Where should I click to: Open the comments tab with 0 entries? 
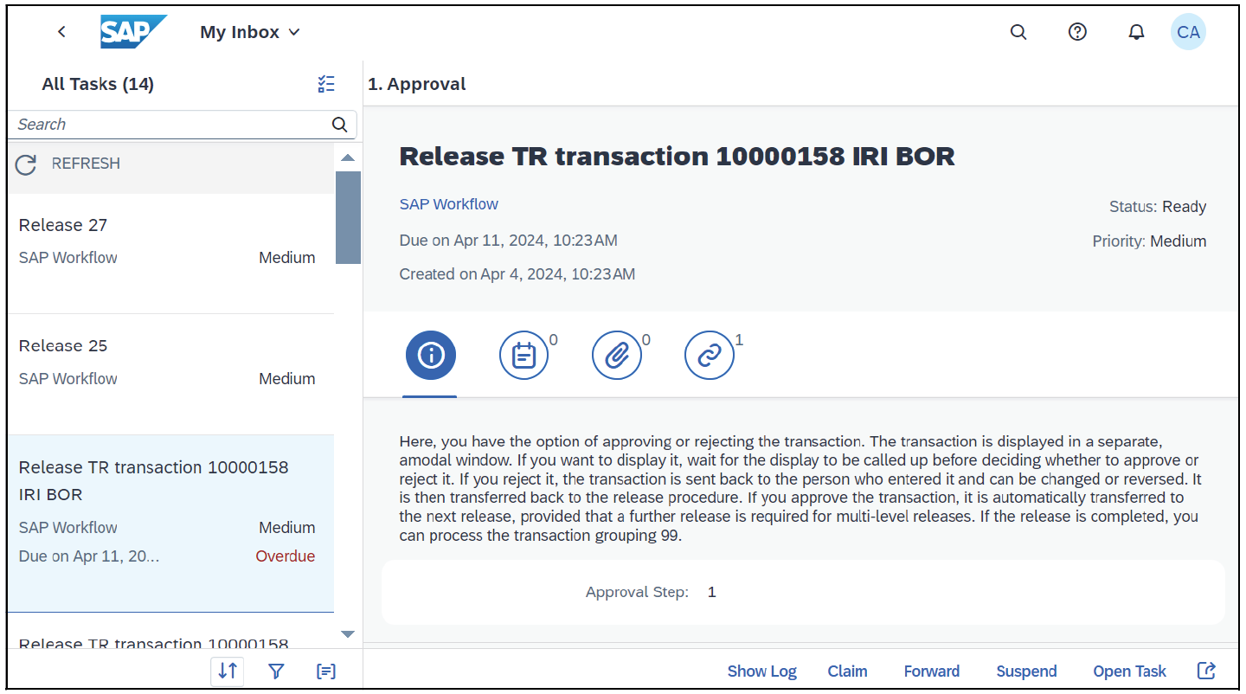[523, 355]
